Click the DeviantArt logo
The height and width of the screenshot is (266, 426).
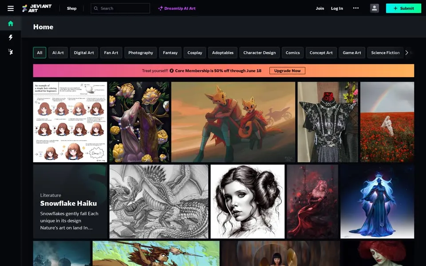coord(37,8)
